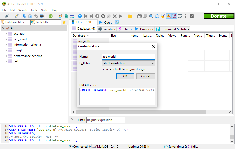The height and width of the screenshot is (149, 235).
Task: Click the connect-to-server plug icon
Action: (7, 16)
